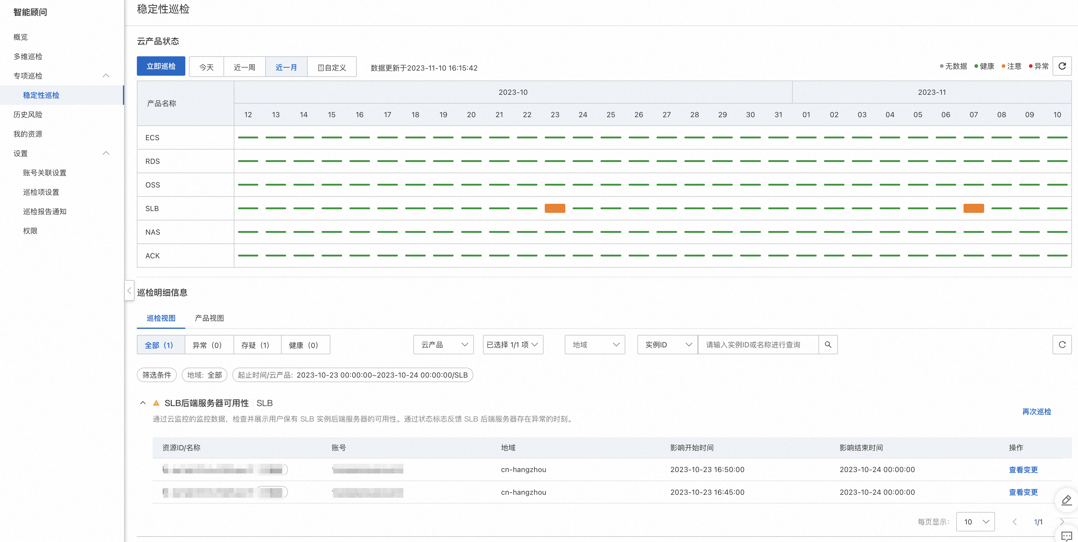
Task: Click the 起止时间/云产品 filter tag
Action: click(x=352, y=375)
